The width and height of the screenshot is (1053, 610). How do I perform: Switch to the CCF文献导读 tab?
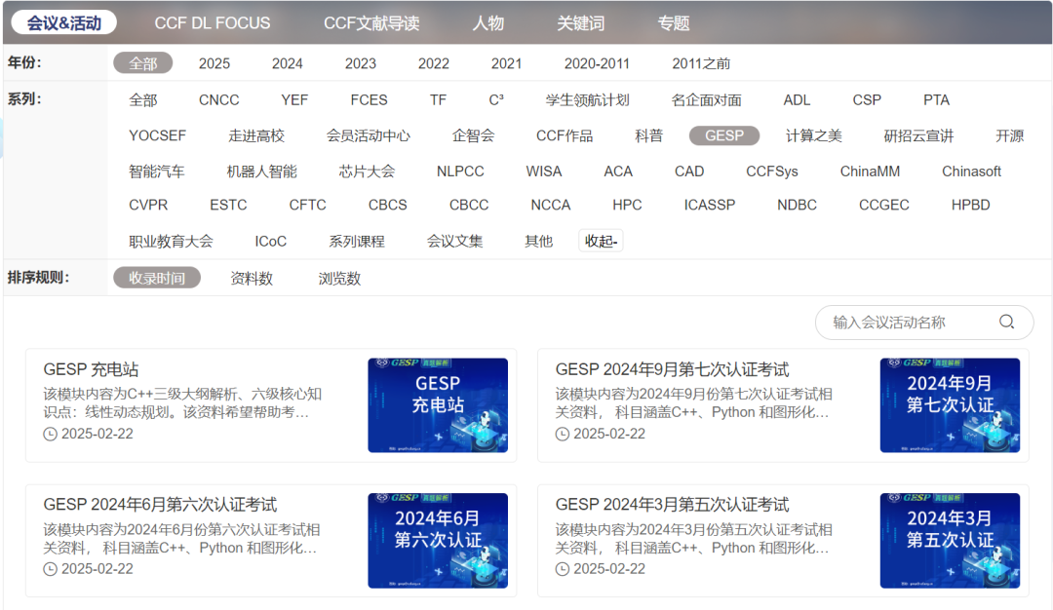(x=371, y=22)
